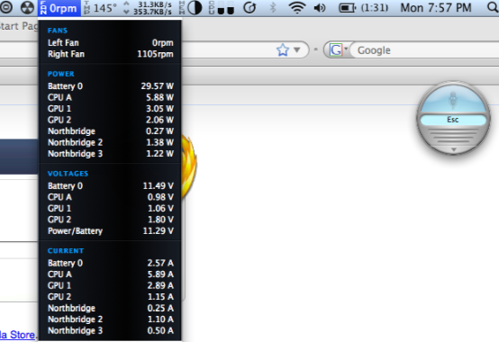Select CPU A 5.89 A current row
The height and width of the screenshot is (342, 499).
click(110, 274)
